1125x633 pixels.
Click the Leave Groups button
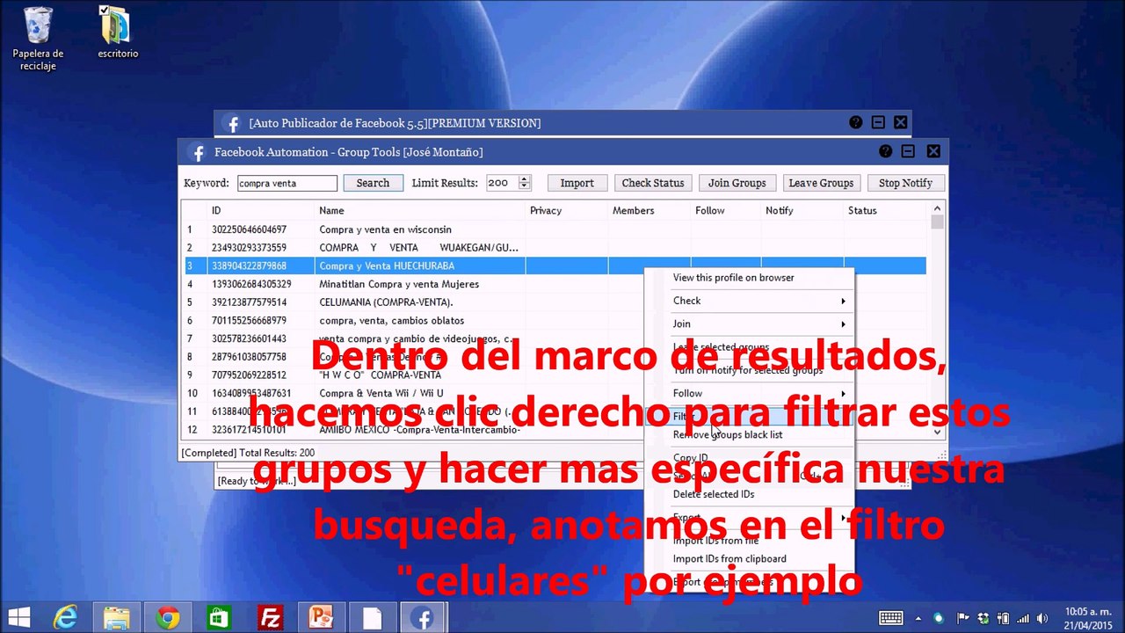click(x=821, y=183)
